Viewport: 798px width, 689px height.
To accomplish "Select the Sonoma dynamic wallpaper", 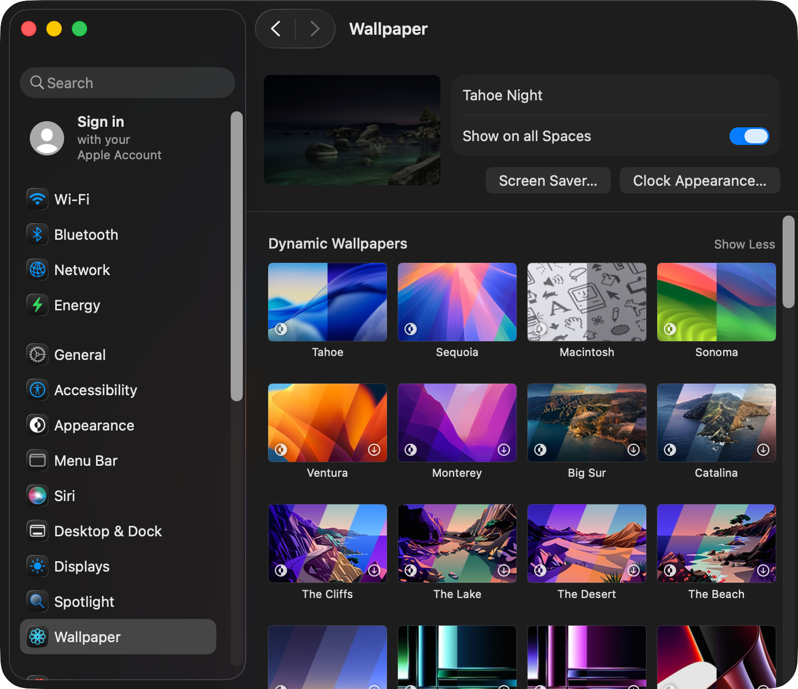I will (716, 302).
